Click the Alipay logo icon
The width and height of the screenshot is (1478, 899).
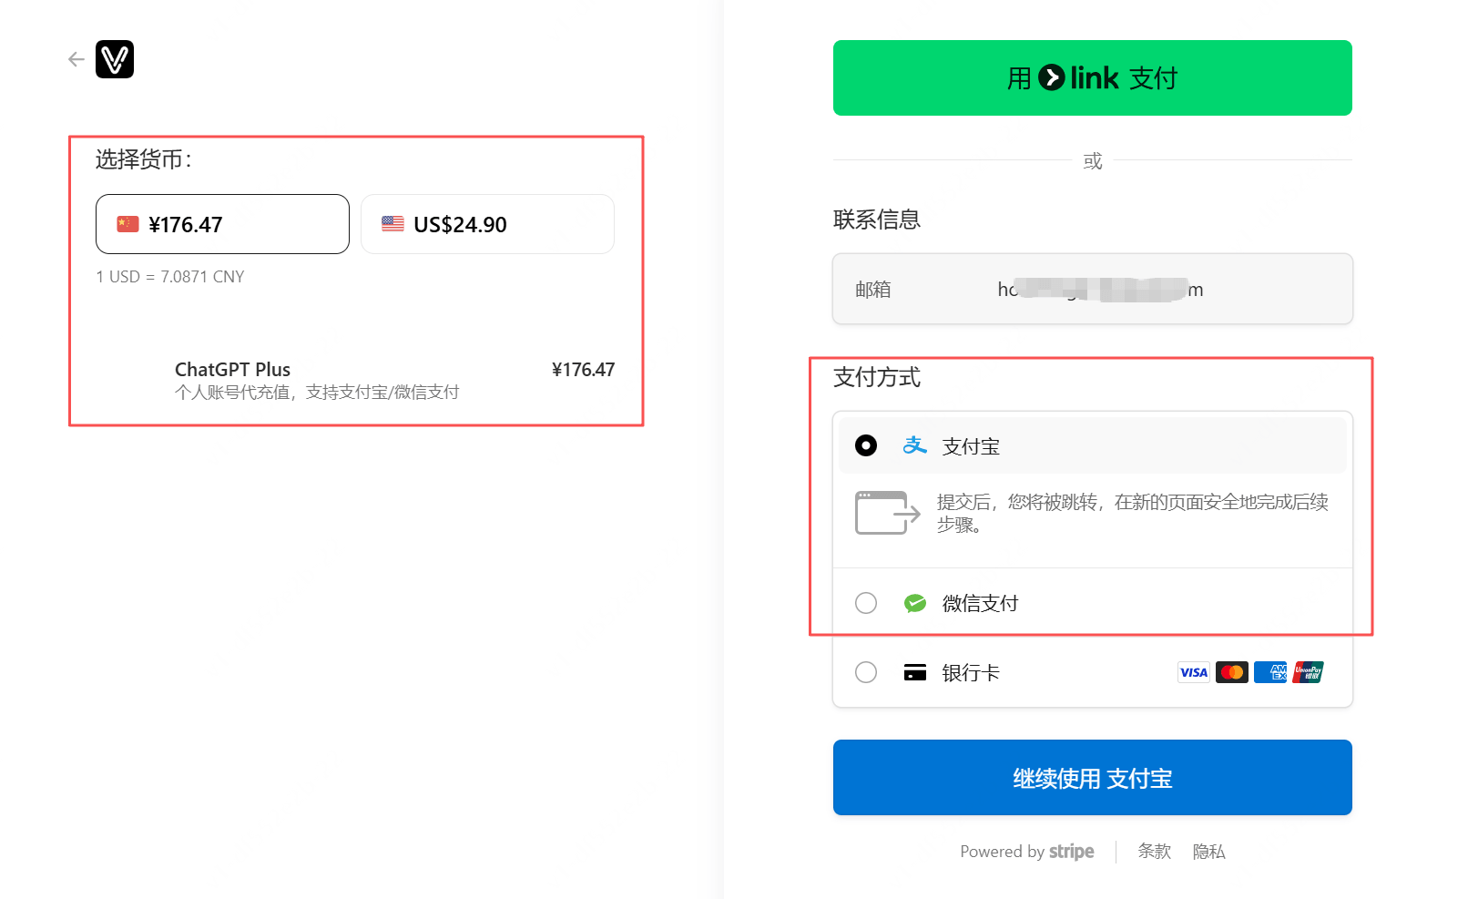click(x=914, y=445)
